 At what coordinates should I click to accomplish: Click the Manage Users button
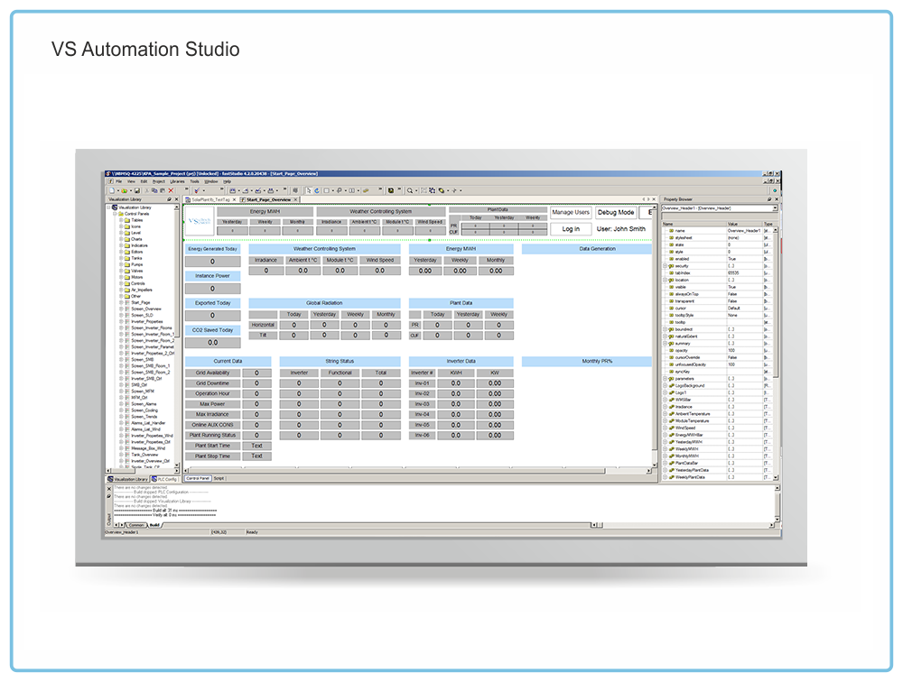(571, 212)
